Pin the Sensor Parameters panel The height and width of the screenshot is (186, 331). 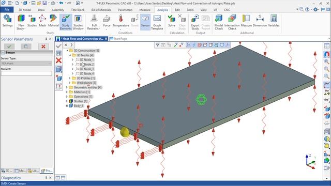point(46,39)
